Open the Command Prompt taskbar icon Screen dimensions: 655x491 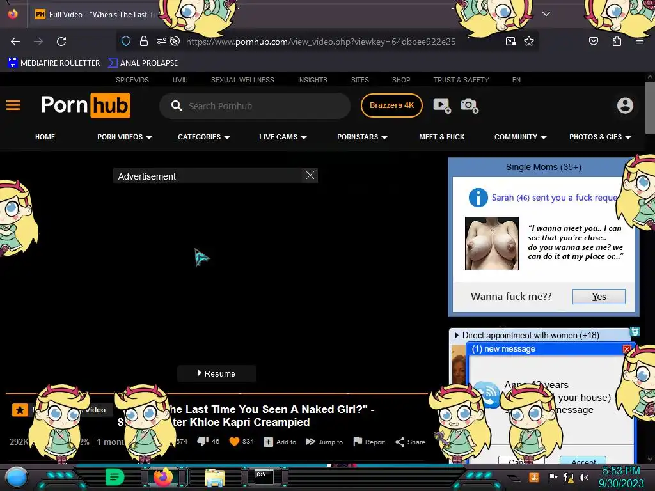coord(264,476)
